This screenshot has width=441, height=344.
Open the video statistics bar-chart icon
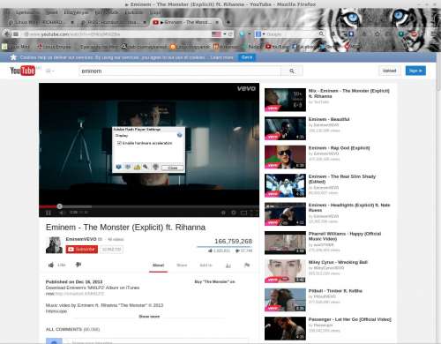pos(228,265)
